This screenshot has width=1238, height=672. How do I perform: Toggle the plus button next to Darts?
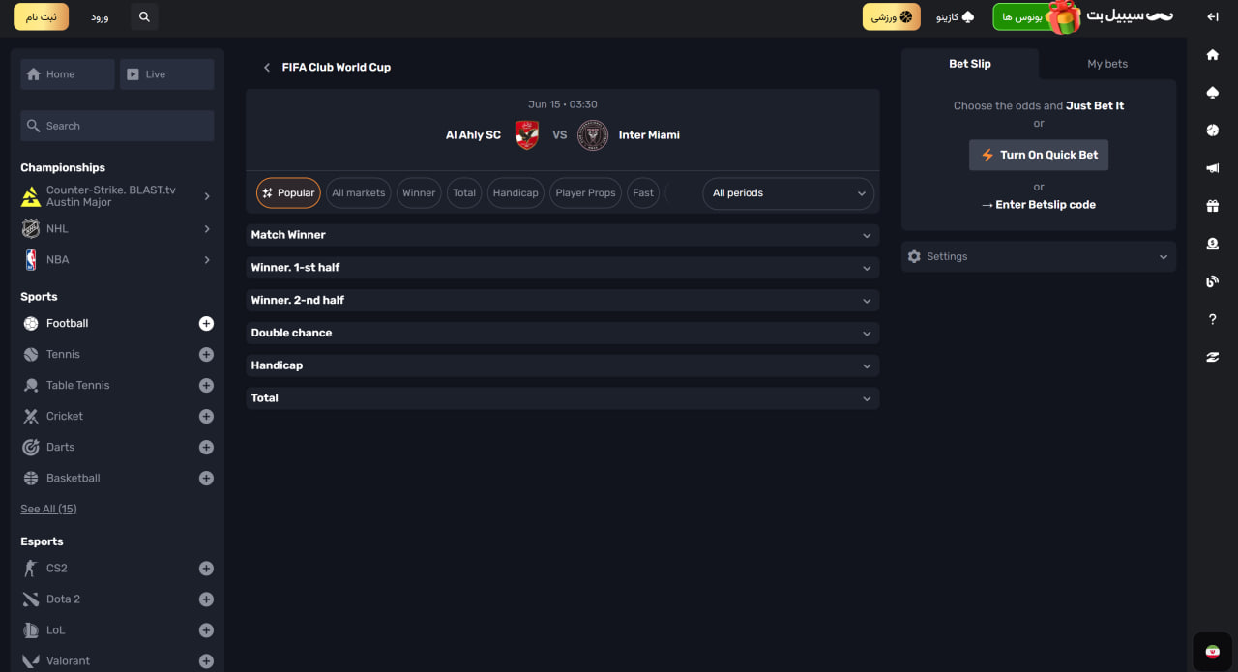(206, 448)
